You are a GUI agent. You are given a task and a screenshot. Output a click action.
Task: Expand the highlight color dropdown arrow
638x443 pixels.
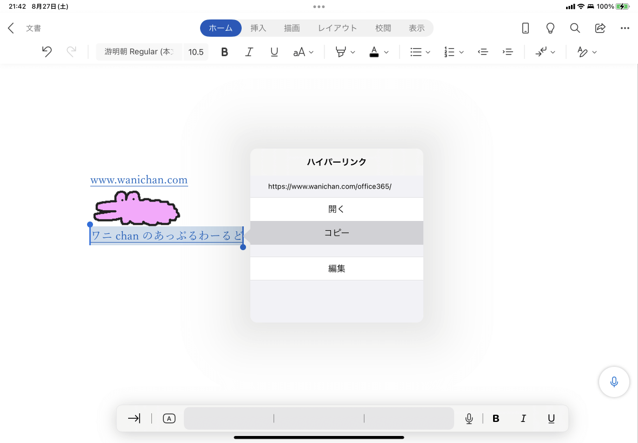click(353, 52)
